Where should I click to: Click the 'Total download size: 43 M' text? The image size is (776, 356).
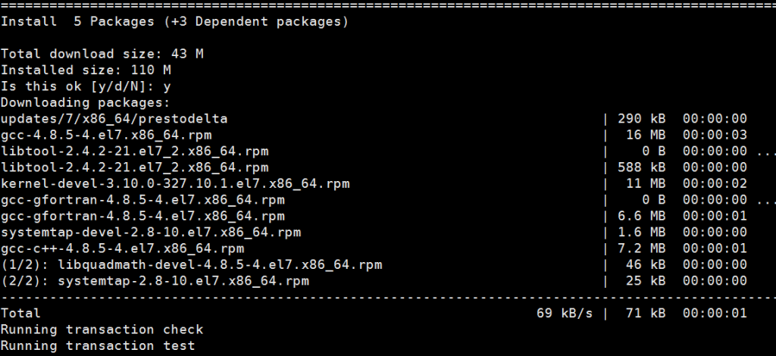102,54
